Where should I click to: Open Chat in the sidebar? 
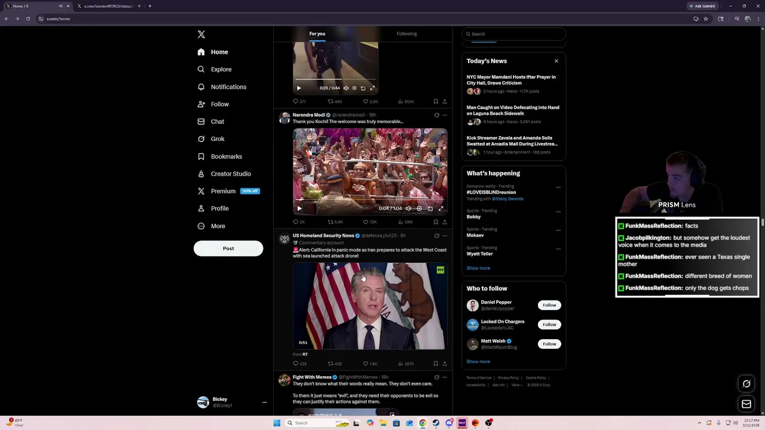(211, 121)
